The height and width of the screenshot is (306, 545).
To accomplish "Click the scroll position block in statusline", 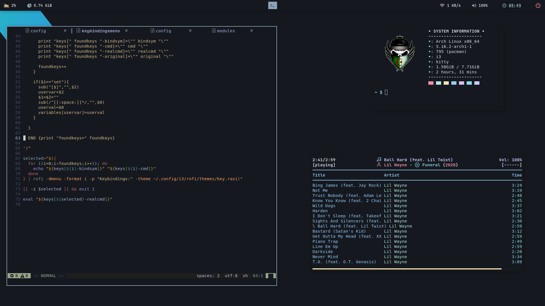I will pos(271,276).
